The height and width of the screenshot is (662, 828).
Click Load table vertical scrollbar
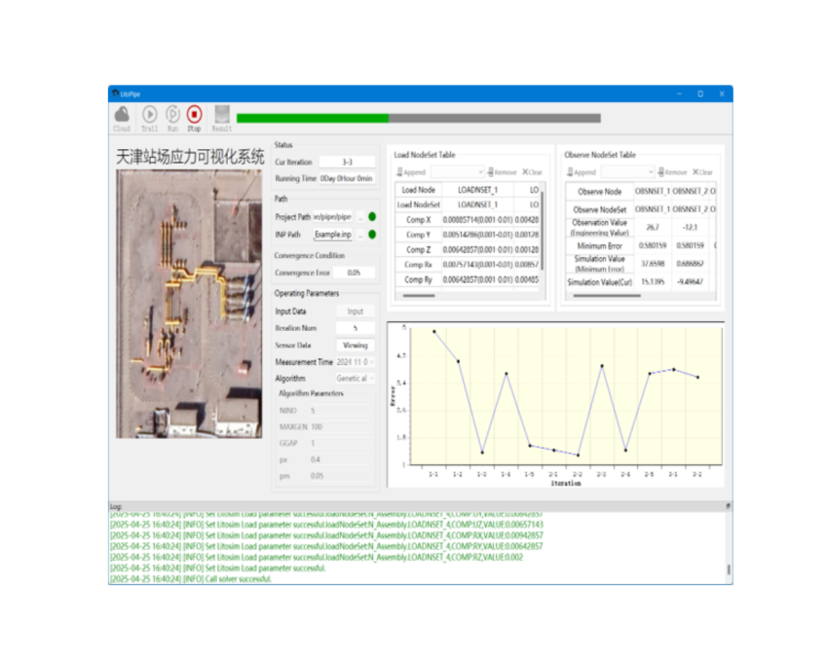tap(543, 231)
